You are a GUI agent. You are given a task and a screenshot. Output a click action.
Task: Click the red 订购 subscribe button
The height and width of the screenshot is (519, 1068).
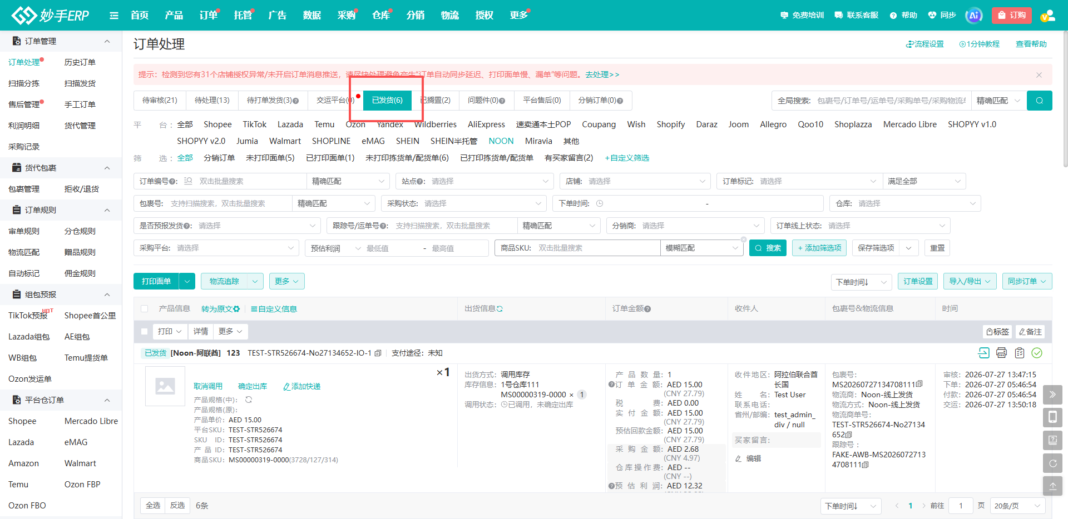(x=1012, y=16)
